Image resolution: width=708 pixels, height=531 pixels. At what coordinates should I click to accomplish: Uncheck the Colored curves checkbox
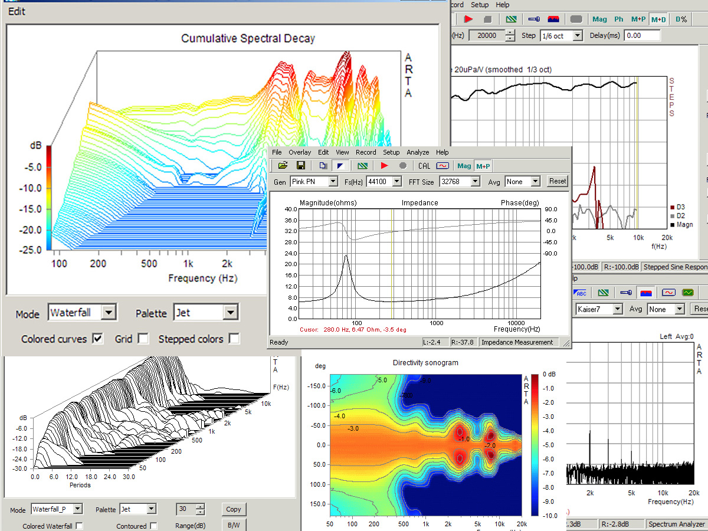pyautogui.click(x=96, y=339)
